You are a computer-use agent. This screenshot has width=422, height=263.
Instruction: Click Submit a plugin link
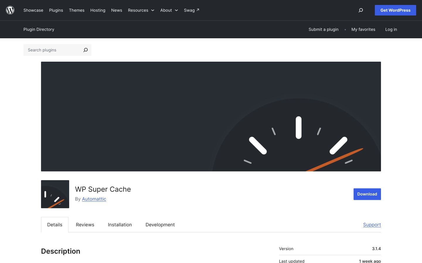tap(324, 30)
